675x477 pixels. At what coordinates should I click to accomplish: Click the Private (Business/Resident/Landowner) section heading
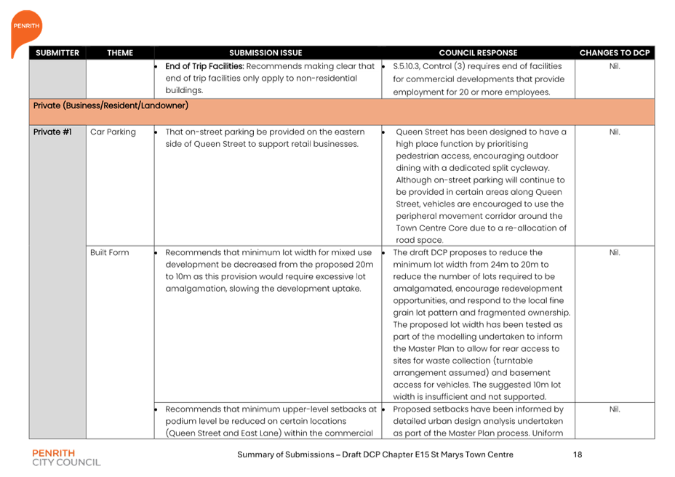point(111,106)
